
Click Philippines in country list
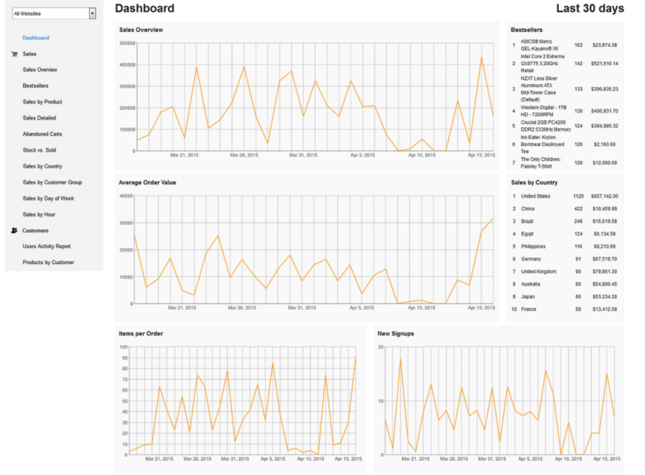(534, 246)
